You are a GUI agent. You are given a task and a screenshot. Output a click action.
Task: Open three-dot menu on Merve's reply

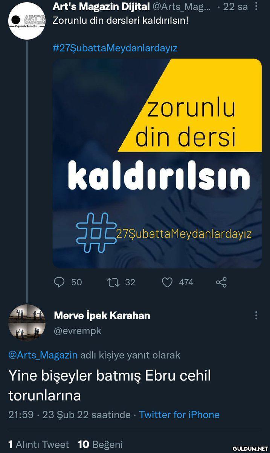(x=256, y=316)
